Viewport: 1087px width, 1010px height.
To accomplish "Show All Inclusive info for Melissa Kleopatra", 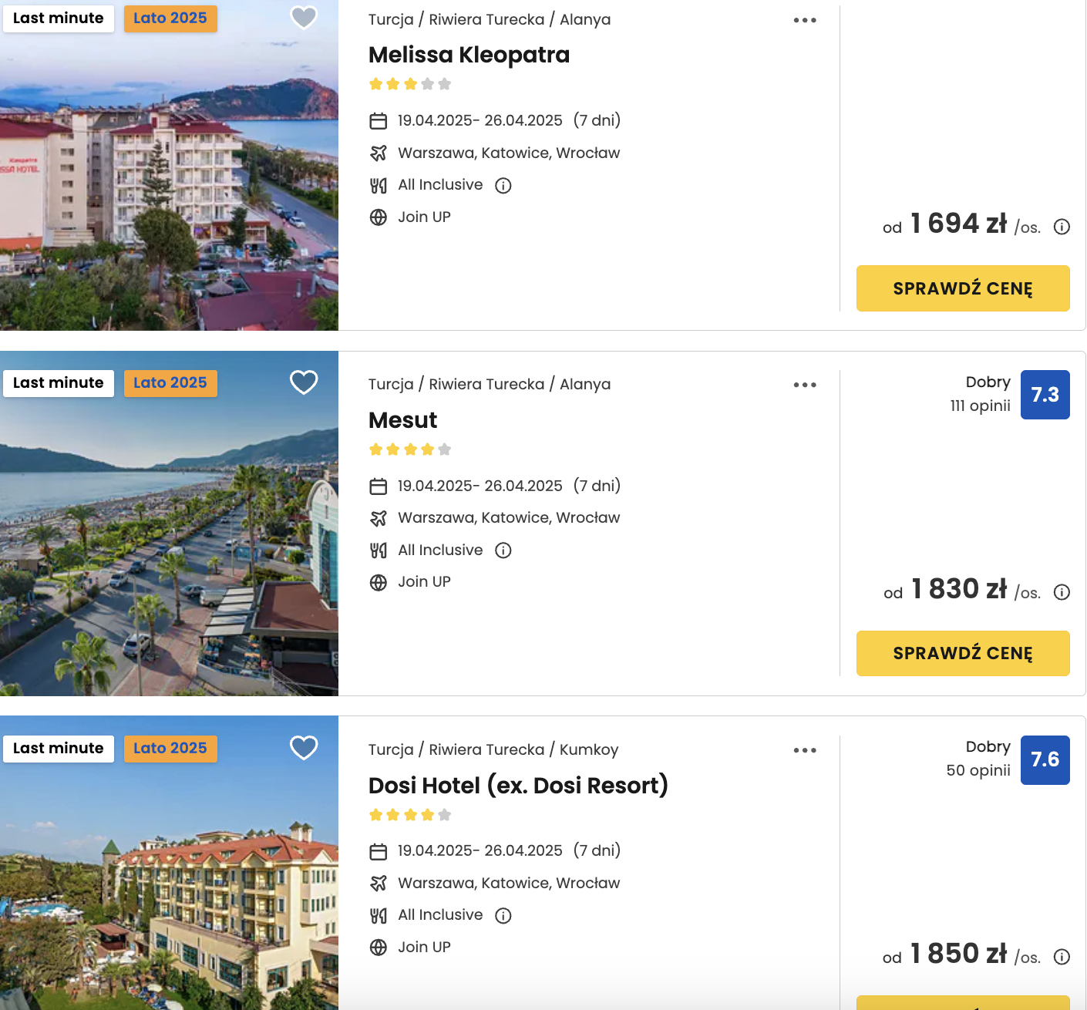I will click(x=503, y=185).
